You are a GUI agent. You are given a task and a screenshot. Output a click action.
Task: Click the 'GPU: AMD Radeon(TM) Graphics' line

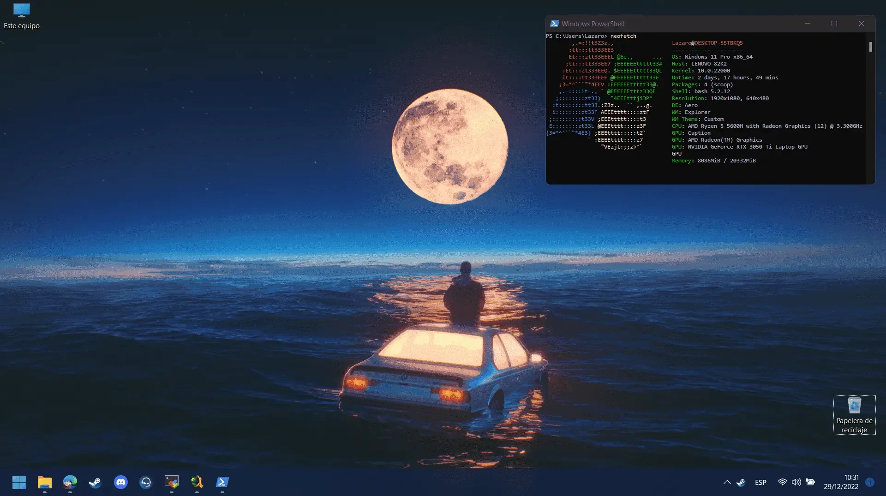(x=717, y=140)
